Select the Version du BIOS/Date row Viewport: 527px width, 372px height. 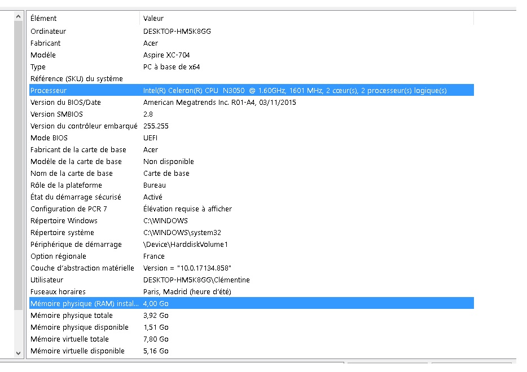pyautogui.click(x=252, y=102)
